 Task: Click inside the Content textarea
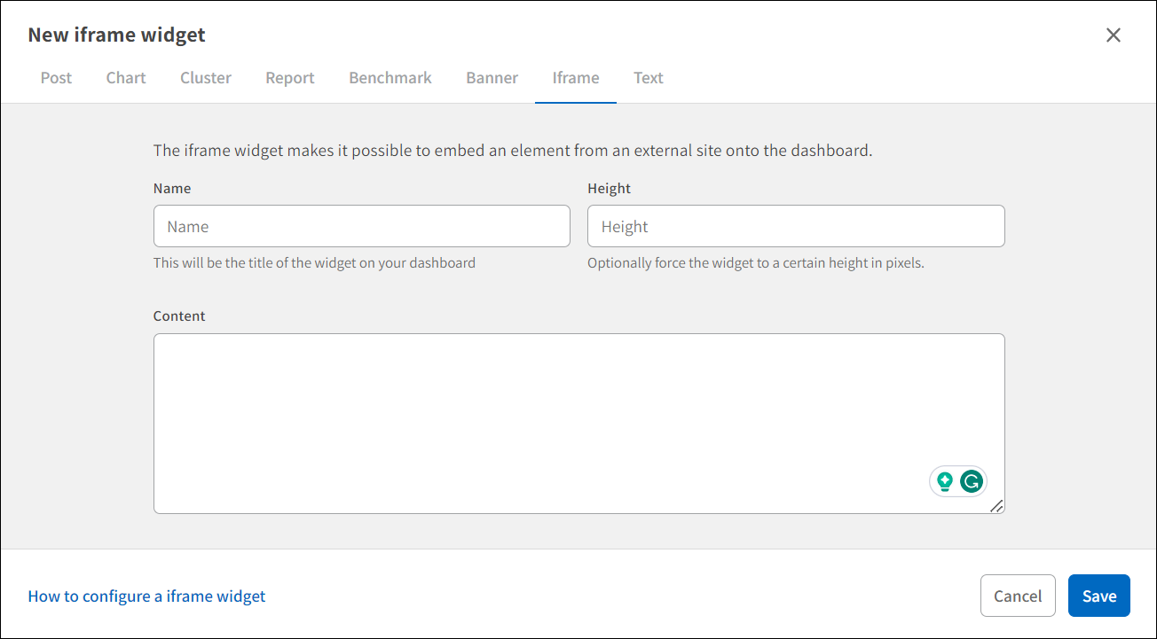577,399
